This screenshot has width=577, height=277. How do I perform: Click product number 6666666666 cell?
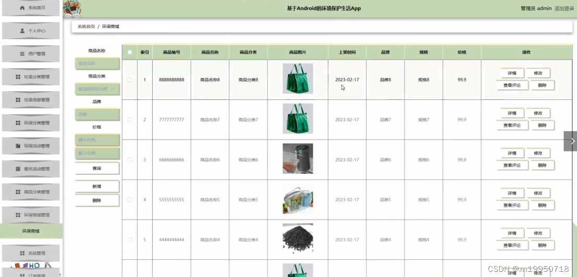[171, 160]
